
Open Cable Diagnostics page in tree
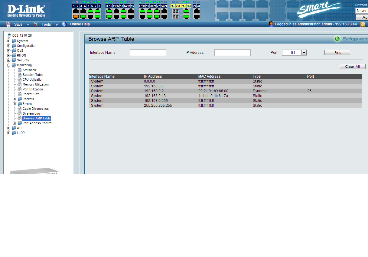[x=35, y=109]
